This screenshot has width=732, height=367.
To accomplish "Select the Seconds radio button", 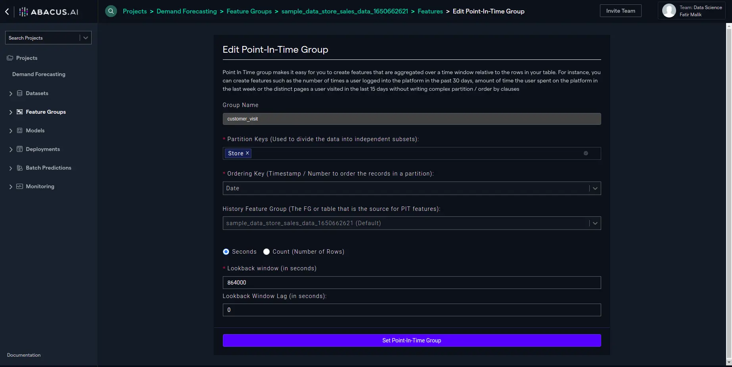I will point(226,252).
